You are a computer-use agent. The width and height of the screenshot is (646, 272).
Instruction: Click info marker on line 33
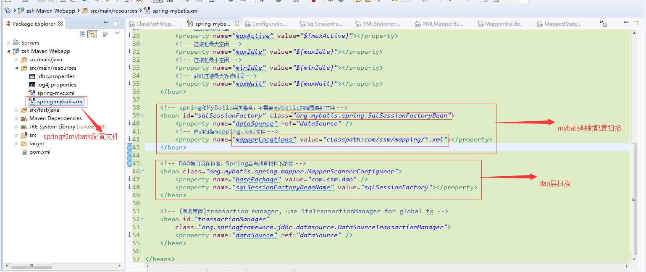pos(129,68)
